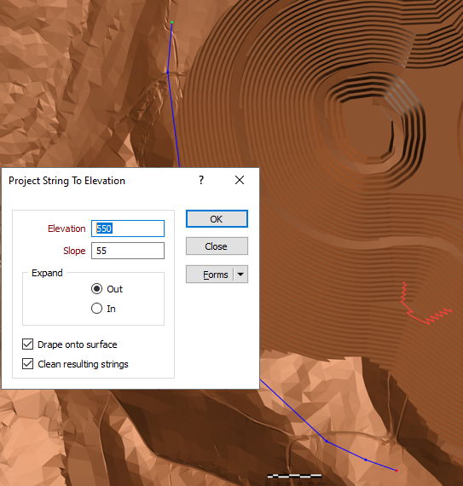
Task: Select the green start point of the blue string
Action: [172, 22]
